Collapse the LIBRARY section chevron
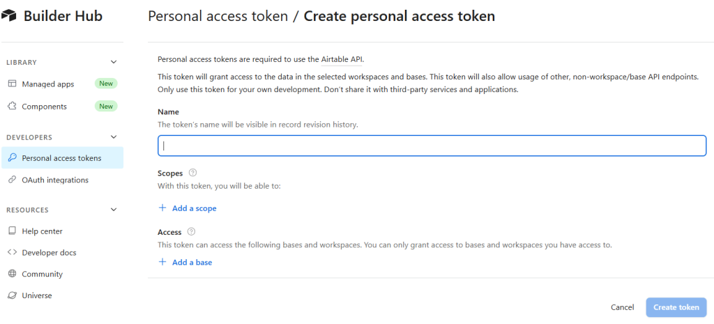Screen dimensions: 714x324 (x=114, y=62)
